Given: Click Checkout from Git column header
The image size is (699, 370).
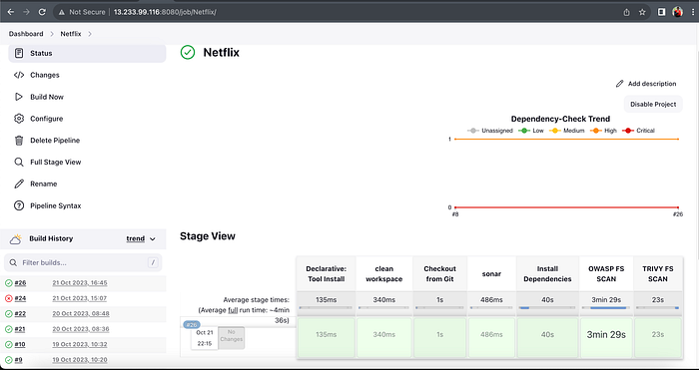Looking at the screenshot, I should [440, 274].
